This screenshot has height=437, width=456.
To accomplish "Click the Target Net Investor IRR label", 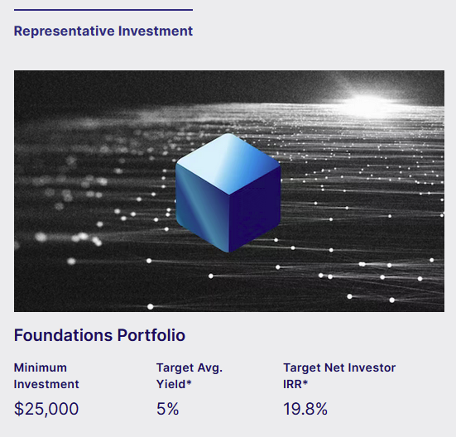I will (339, 376).
